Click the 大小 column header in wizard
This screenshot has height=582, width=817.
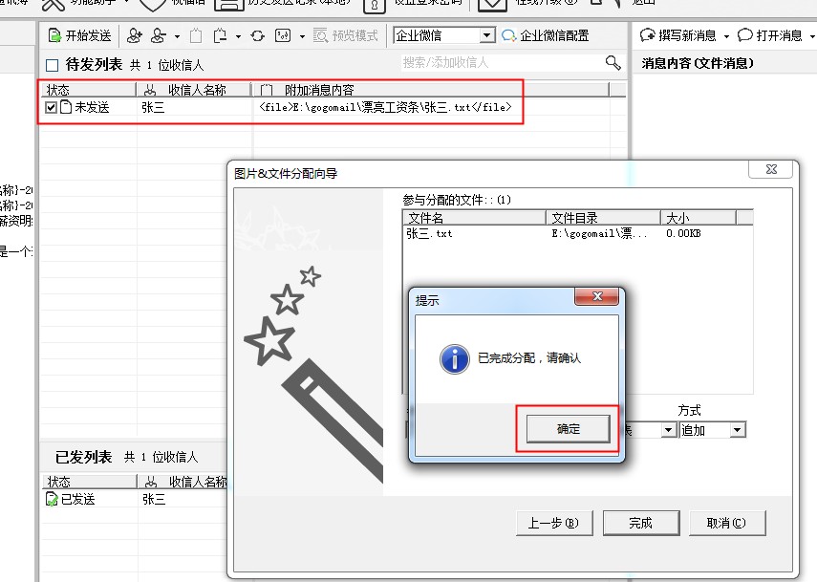699,218
